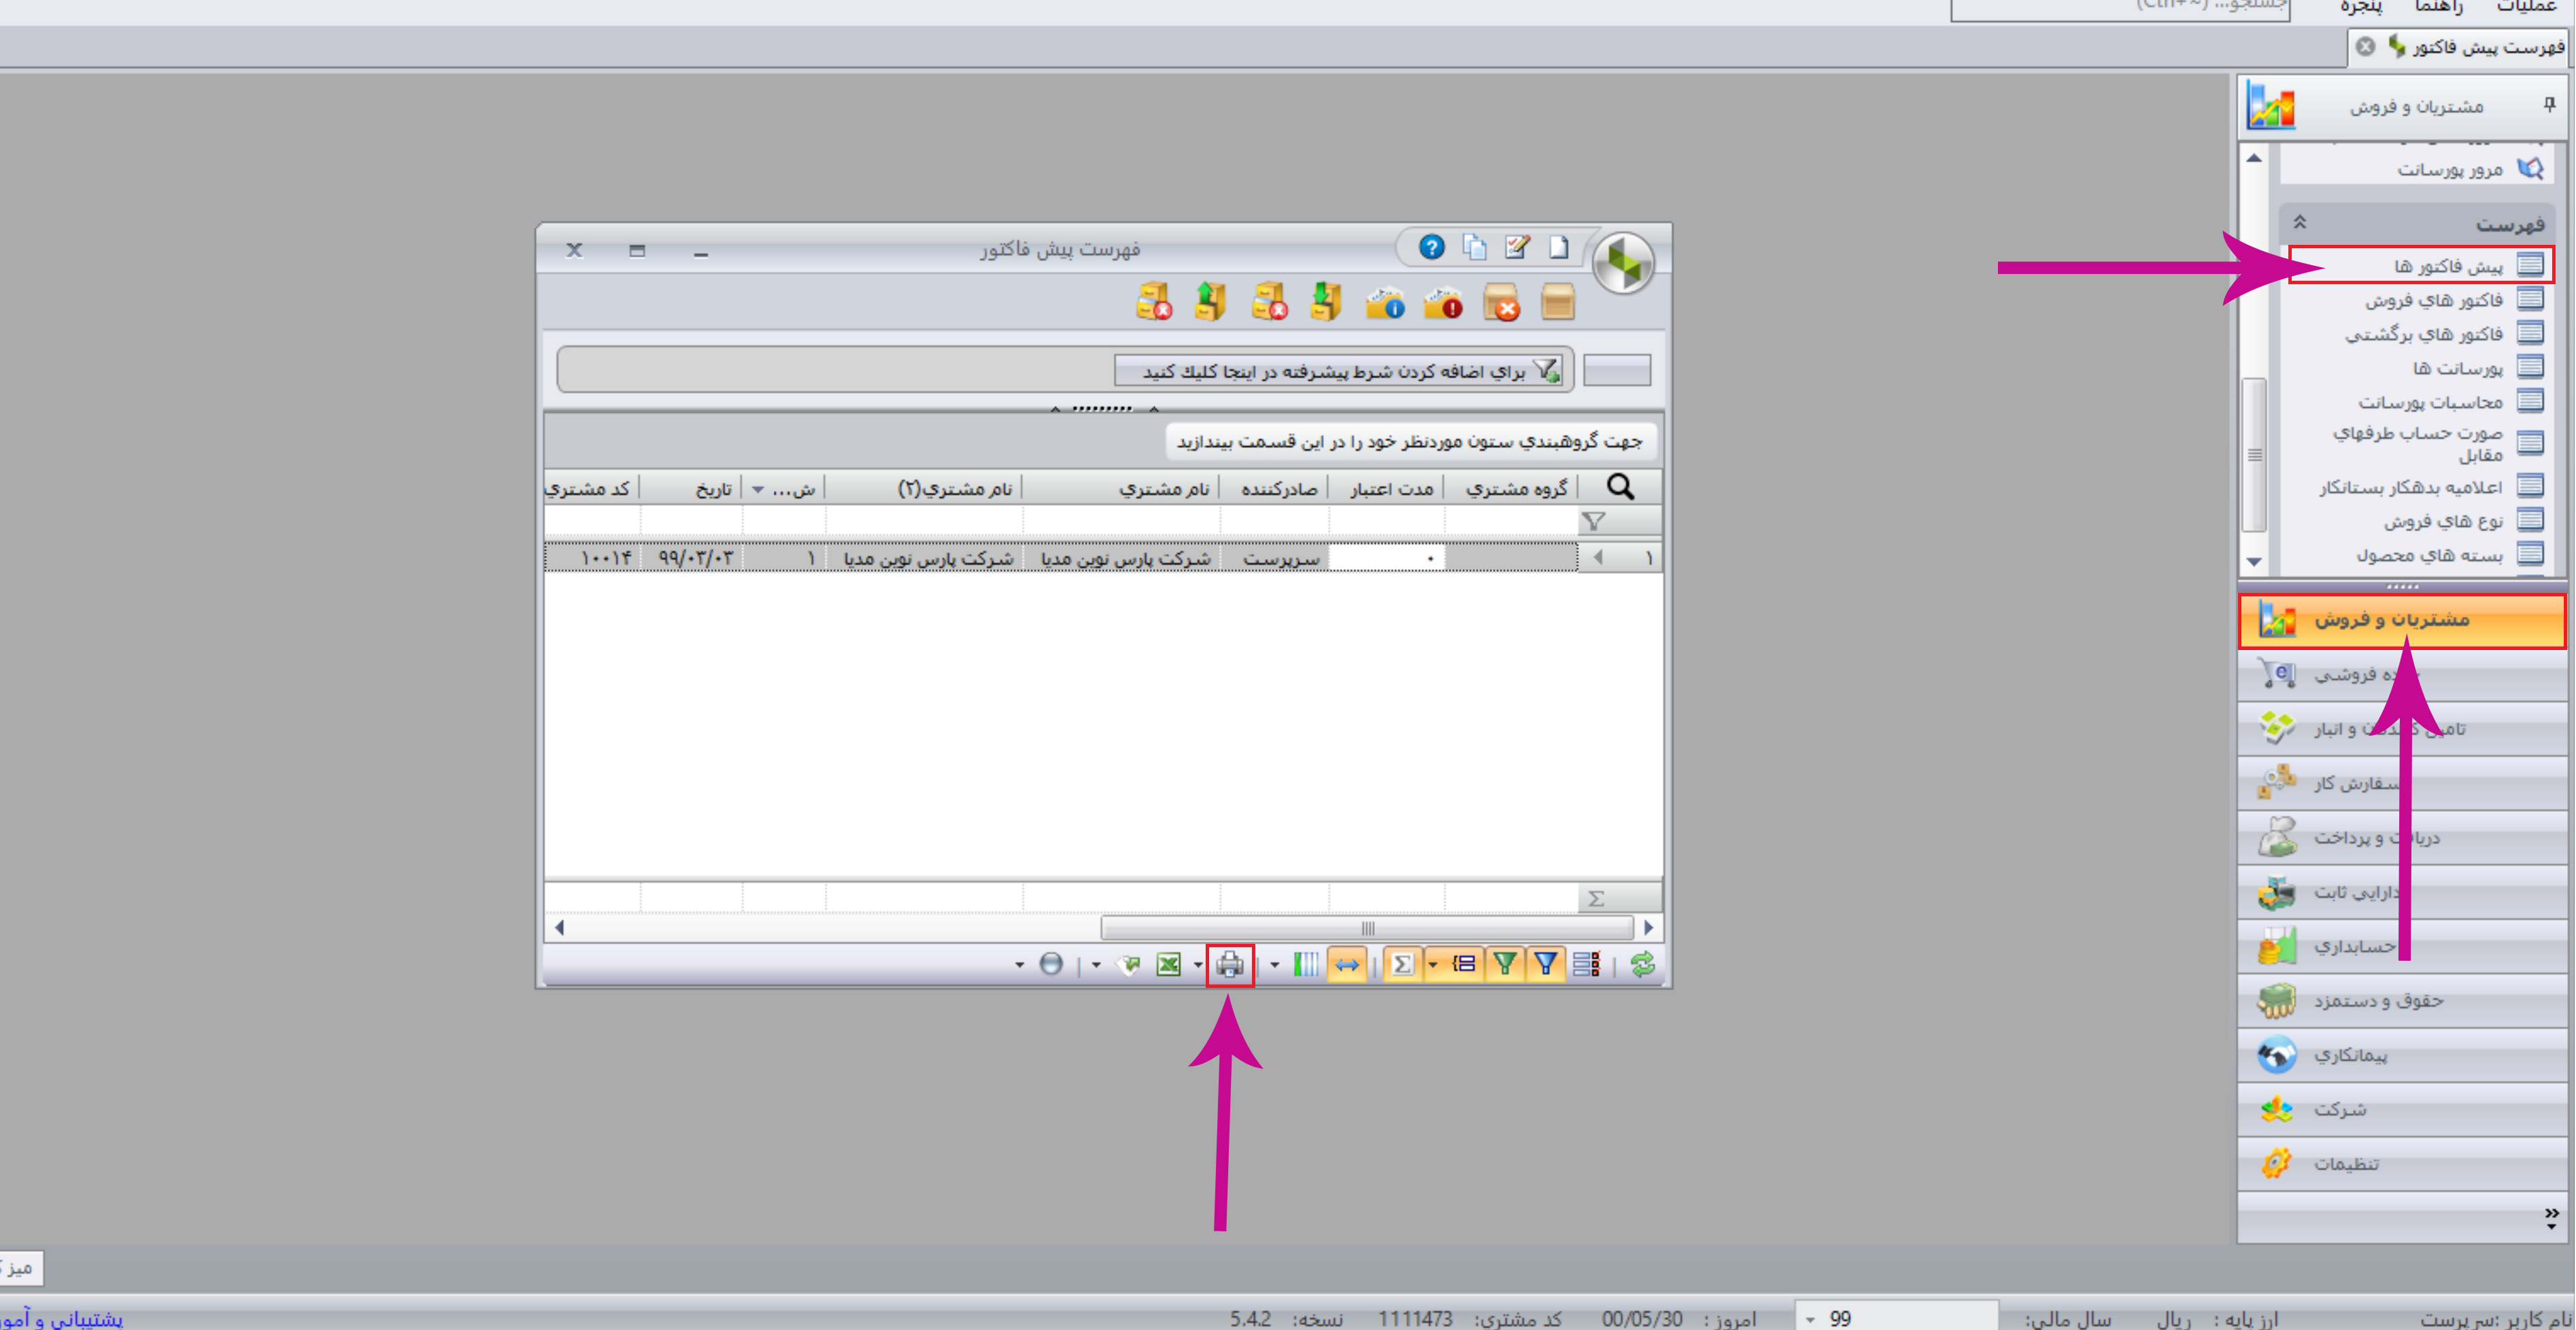The width and height of the screenshot is (2576, 1330).
Task: Click the plain brown box toolbar icon
Action: tap(1558, 302)
